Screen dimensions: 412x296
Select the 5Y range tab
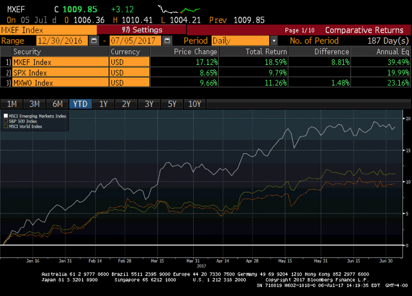pos(172,104)
